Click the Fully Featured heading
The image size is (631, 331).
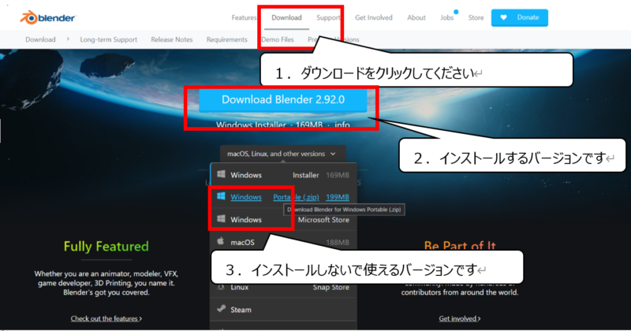click(x=106, y=246)
